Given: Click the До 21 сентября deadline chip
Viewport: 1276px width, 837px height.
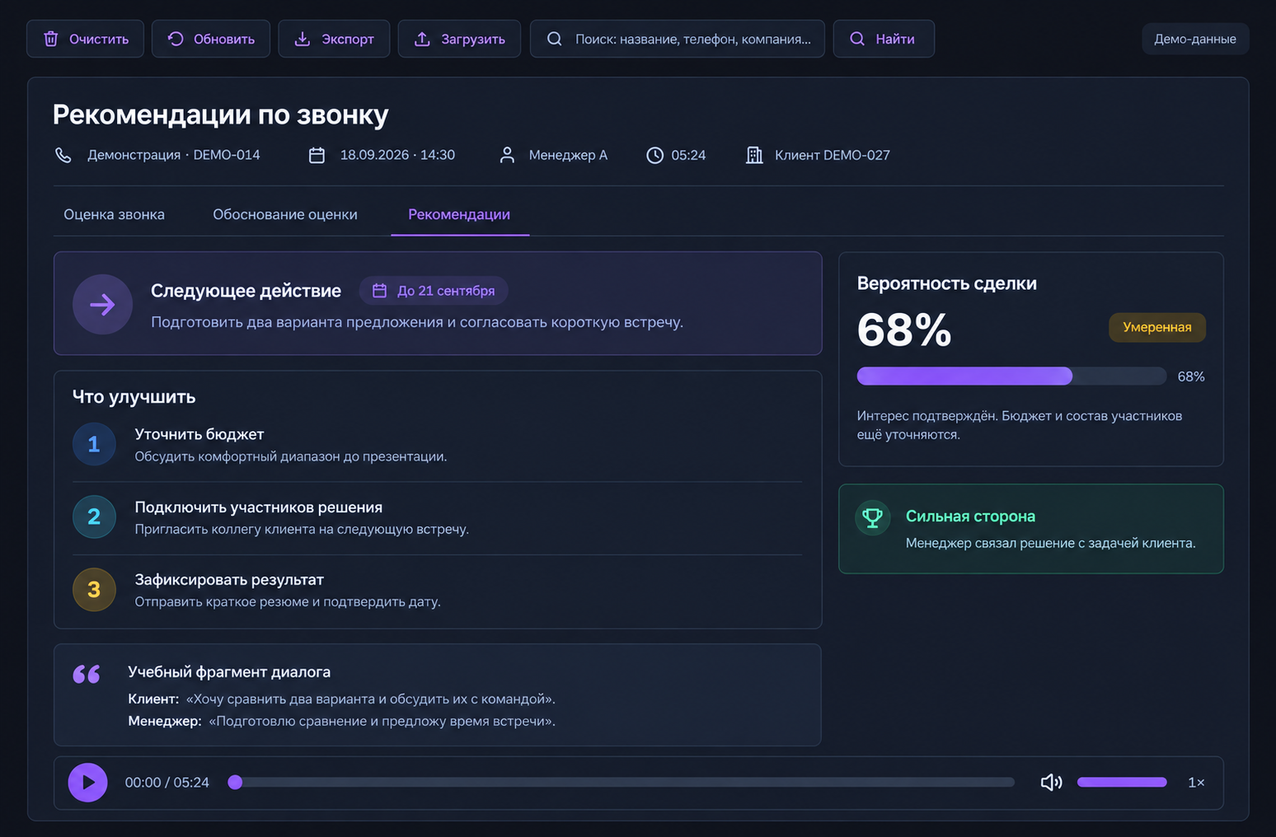Looking at the screenshot, I should point(434,291).
